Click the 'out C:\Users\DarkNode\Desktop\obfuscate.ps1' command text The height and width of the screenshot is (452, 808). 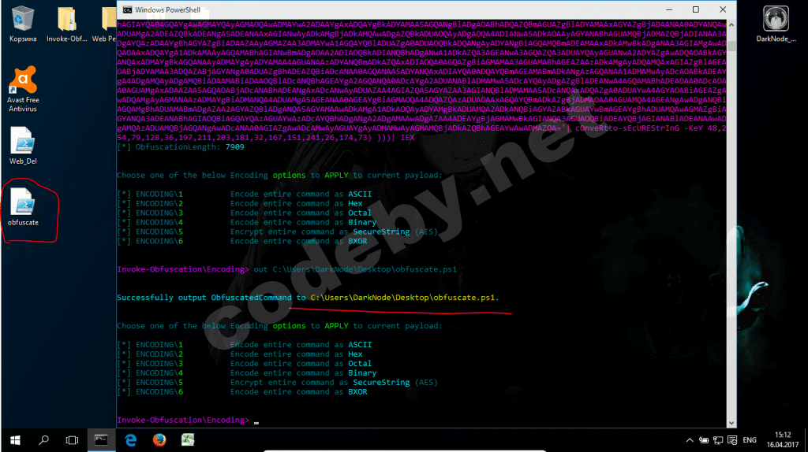(355, 269)
